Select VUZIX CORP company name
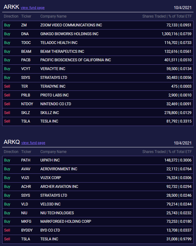Screen dimensions: 196x246 point(51,178)
